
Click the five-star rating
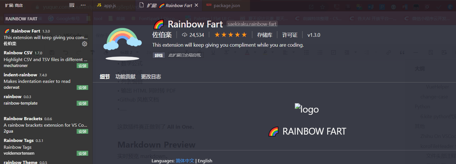tap(231, 35)
